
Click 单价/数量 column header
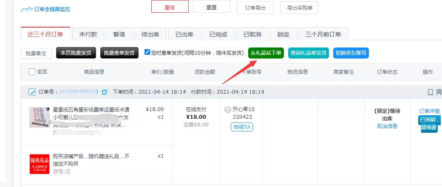[163, 72]
